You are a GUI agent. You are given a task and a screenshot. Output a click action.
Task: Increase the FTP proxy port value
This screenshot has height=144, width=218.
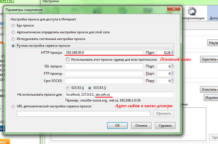click(x=173, y=72)
